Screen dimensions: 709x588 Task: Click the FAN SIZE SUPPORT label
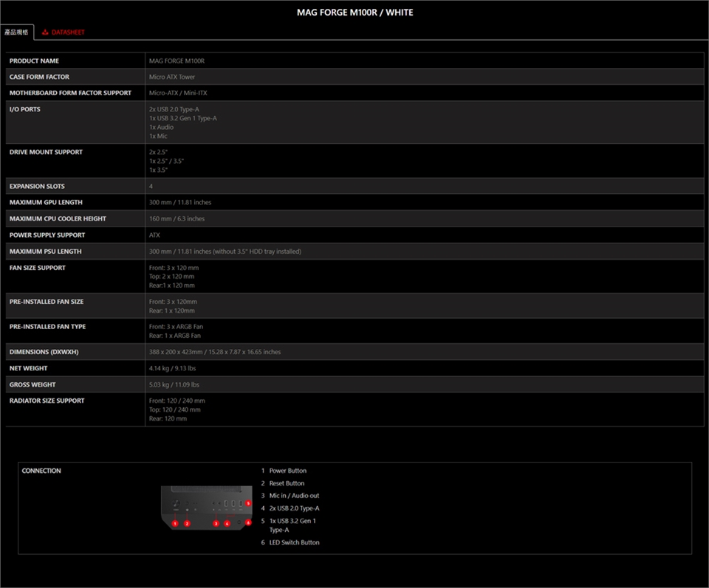38,268
